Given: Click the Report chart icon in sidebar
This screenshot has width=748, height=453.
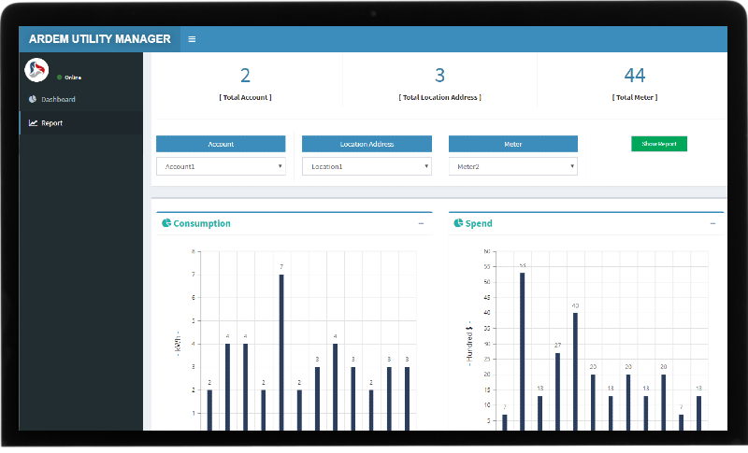Looking at the screenshot, I should tap(33, 122).
